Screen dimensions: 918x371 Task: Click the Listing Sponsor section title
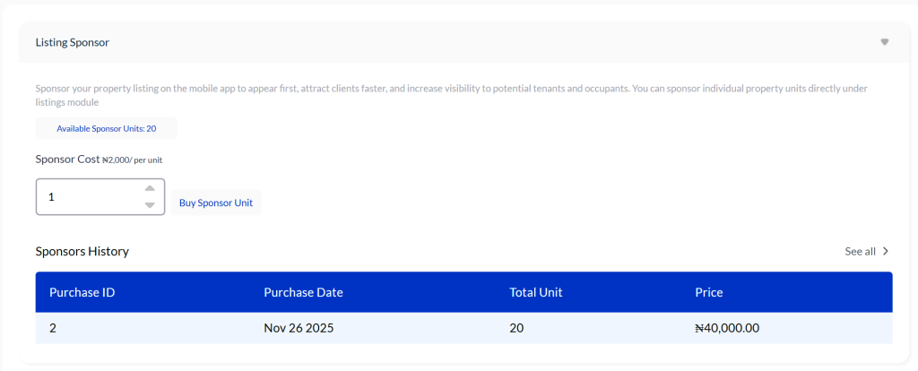73,42
